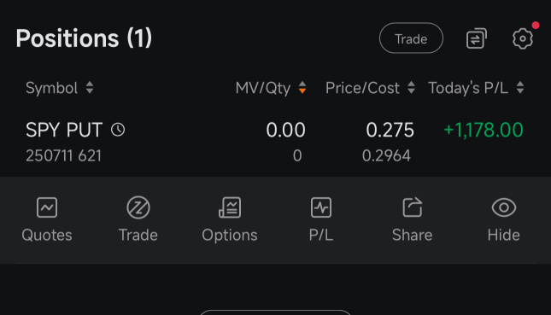Click the Trade pill button at top
The height and width of the screenshot is (315, 551).
coord(411,38)
